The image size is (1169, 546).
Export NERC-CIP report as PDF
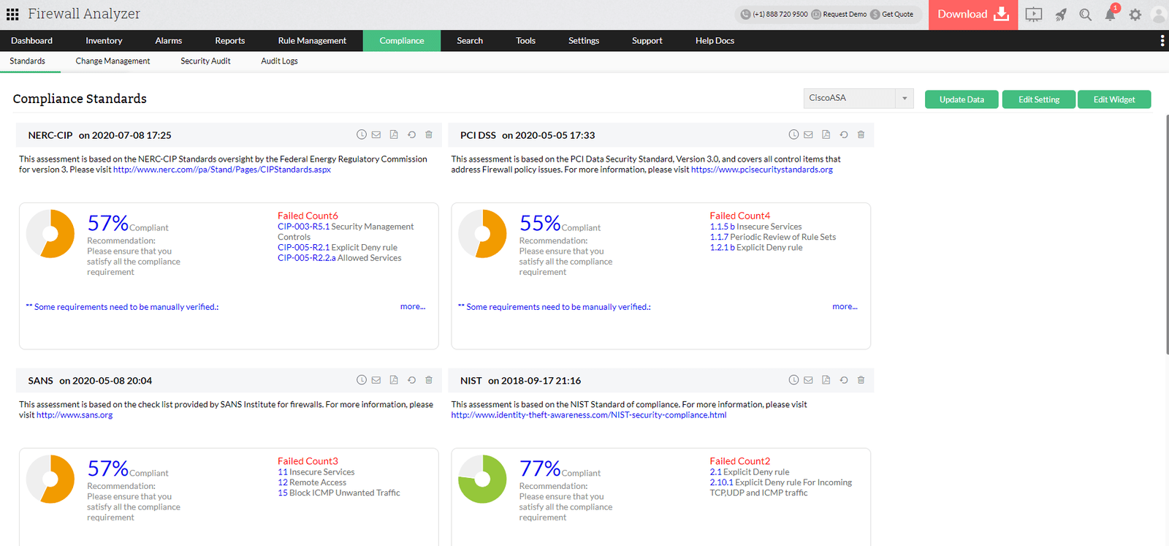coord(394,134)
